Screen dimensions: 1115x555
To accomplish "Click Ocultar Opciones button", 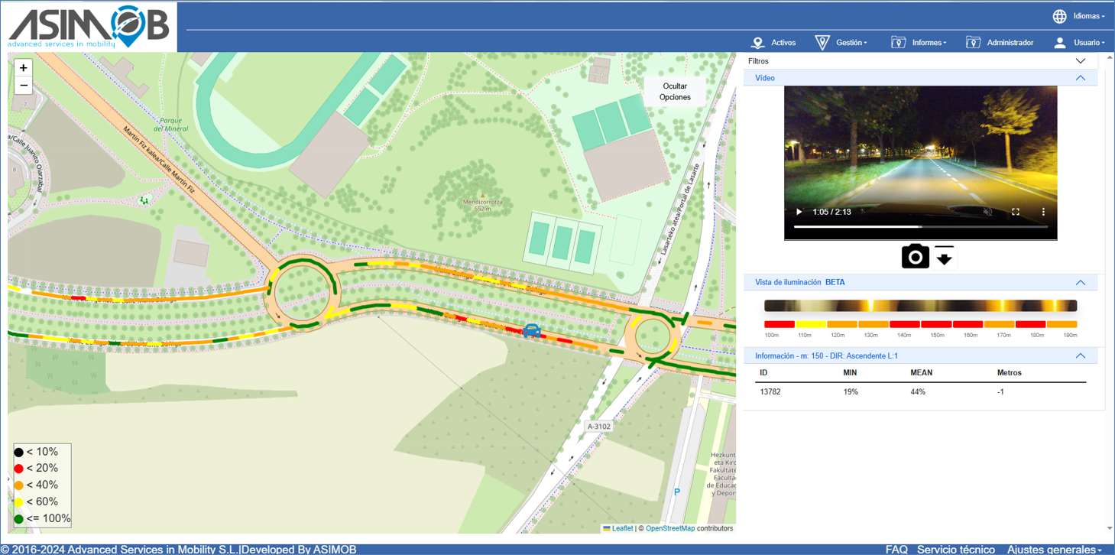I will pyautogui.click(x=675, y=92).
